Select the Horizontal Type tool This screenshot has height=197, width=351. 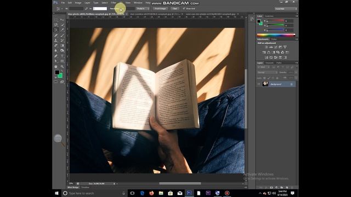point(62,56)
